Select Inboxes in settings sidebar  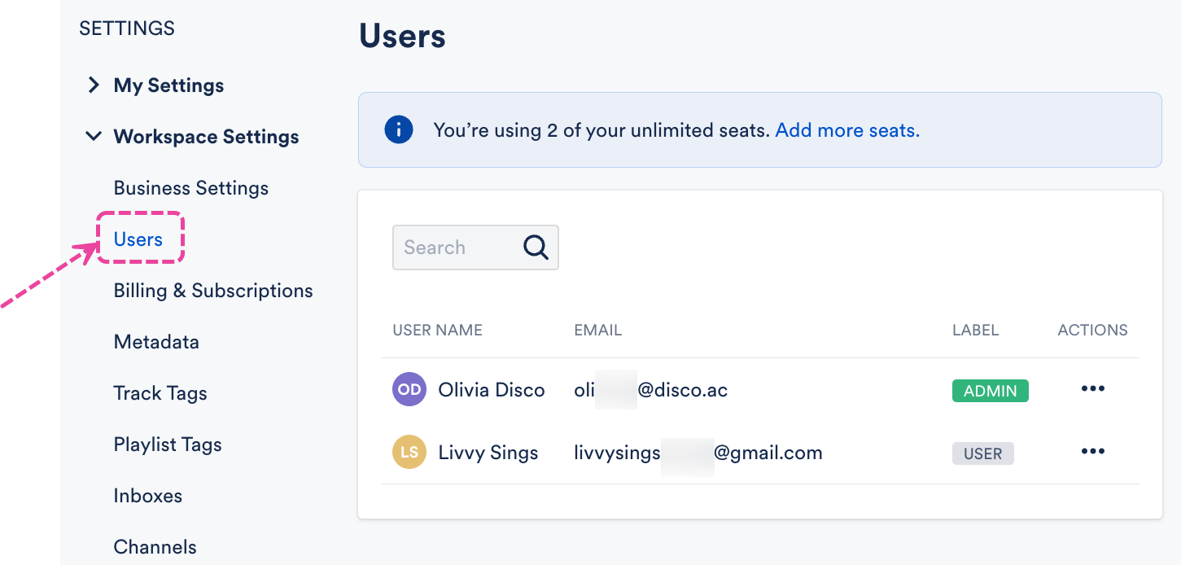tap(148, 496)
